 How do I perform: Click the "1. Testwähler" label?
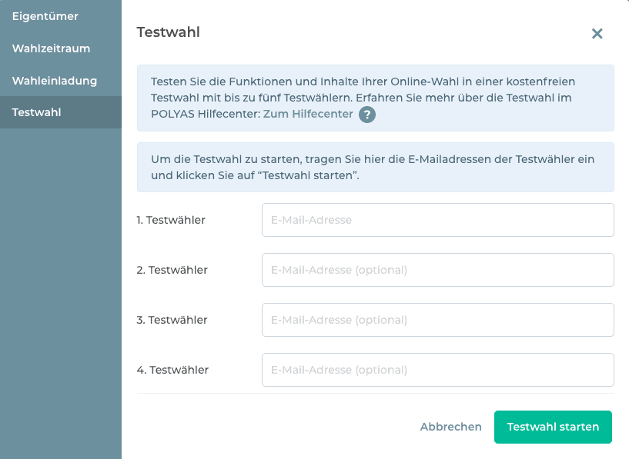(171, 220)
